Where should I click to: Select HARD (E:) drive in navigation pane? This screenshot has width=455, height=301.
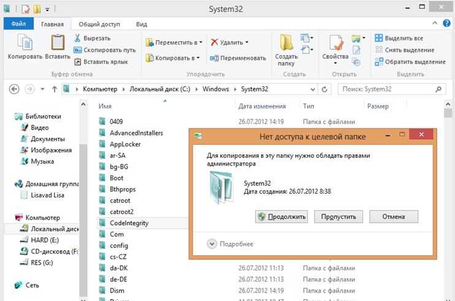(39, 240)
